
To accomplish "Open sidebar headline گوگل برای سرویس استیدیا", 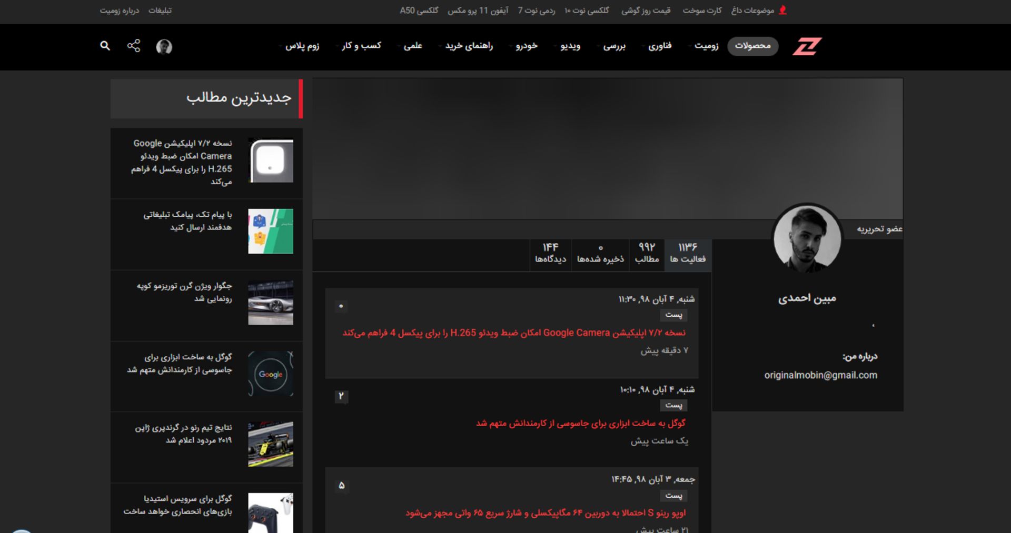I will [178, 505].
